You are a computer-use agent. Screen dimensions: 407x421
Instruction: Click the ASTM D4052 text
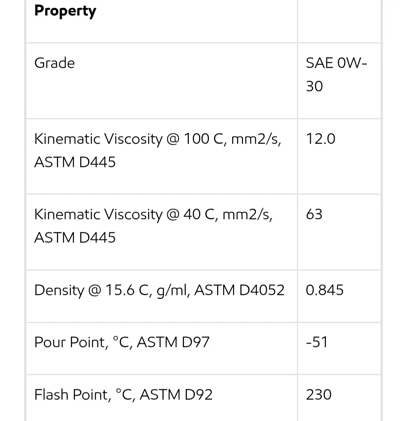point(239,290)
